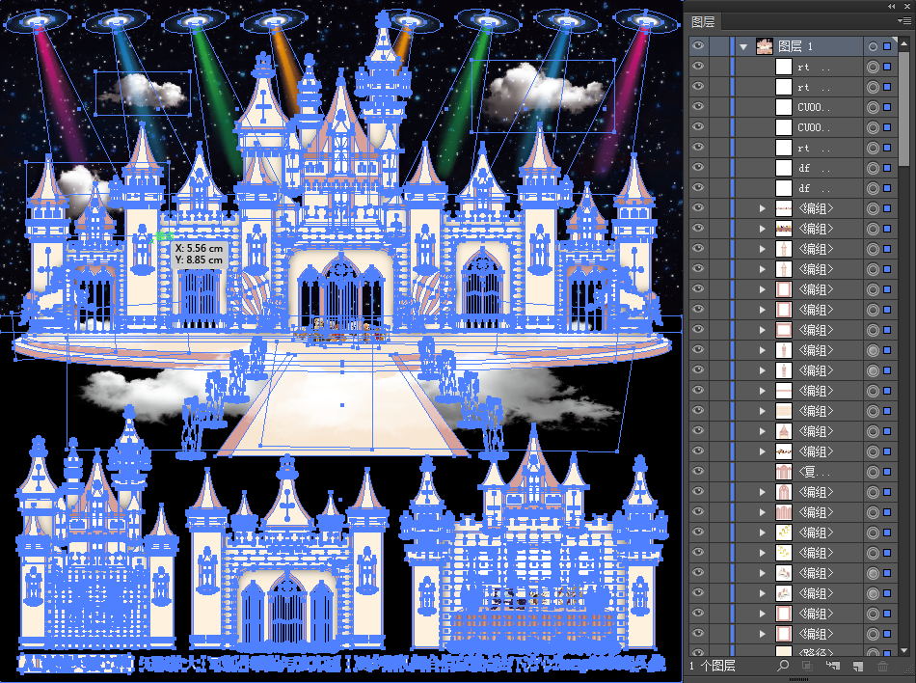Hide 图层 1 using its eye icon
The width and height of the screenshot is (916, 683).
click(x=698, y=46)
